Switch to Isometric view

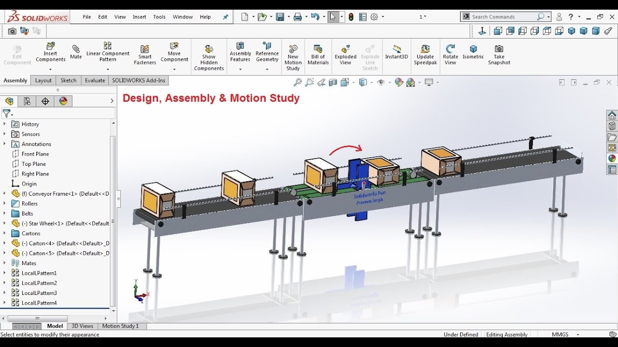[473, 52]
